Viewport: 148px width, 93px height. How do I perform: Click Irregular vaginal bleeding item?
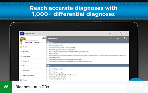click(x=63, y=75)
